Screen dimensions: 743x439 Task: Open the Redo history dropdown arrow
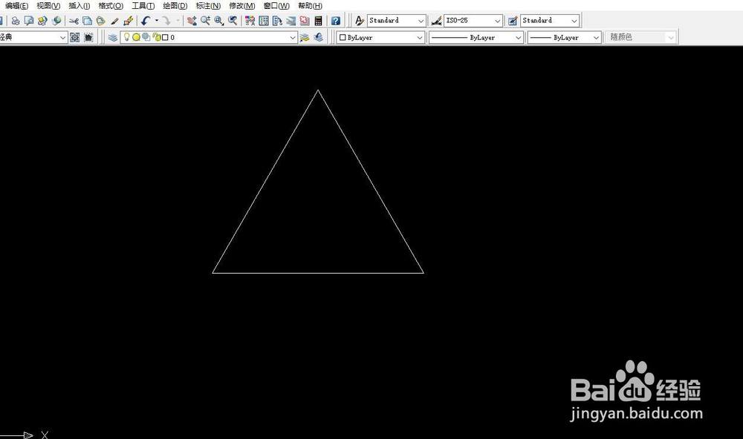(178, 21)
